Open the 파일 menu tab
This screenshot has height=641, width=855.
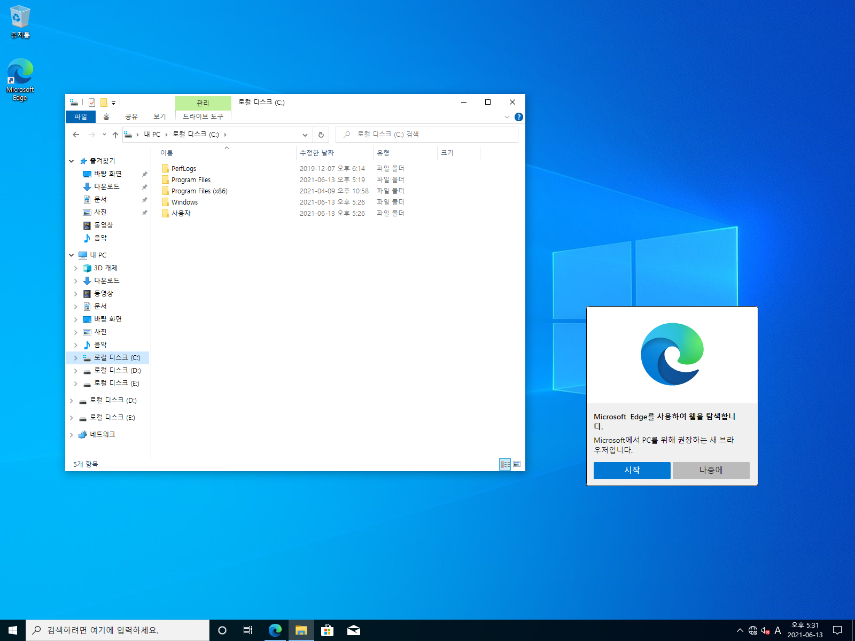coord(81,116)
